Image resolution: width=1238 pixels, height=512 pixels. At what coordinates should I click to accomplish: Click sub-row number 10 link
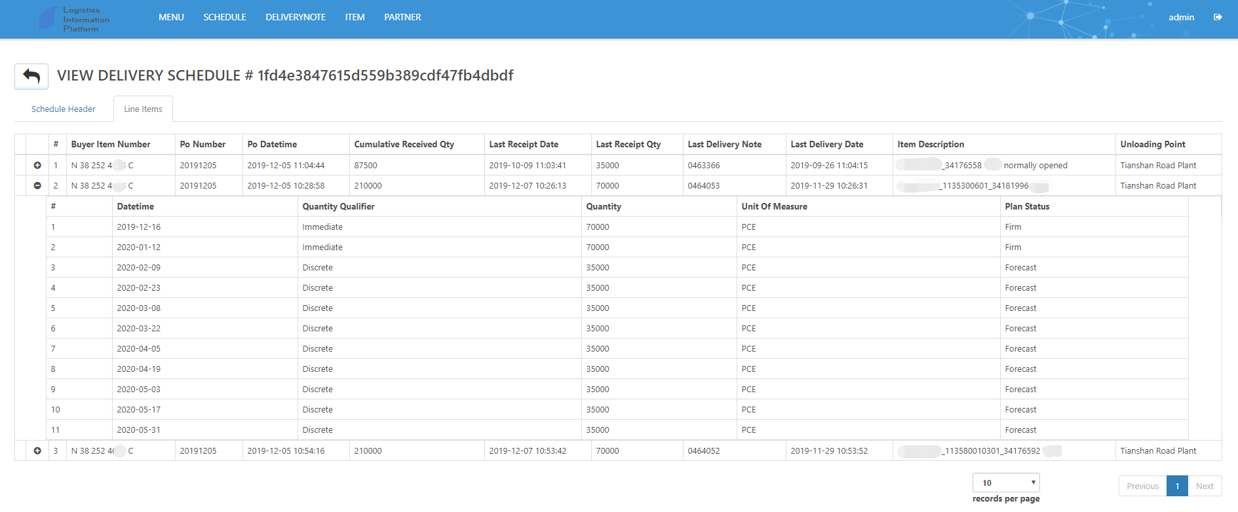(x=56, y=410)
